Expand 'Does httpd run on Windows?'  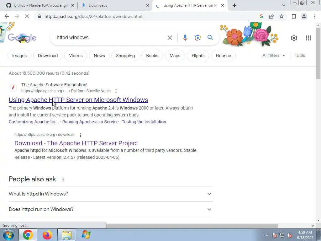point(111,209)
